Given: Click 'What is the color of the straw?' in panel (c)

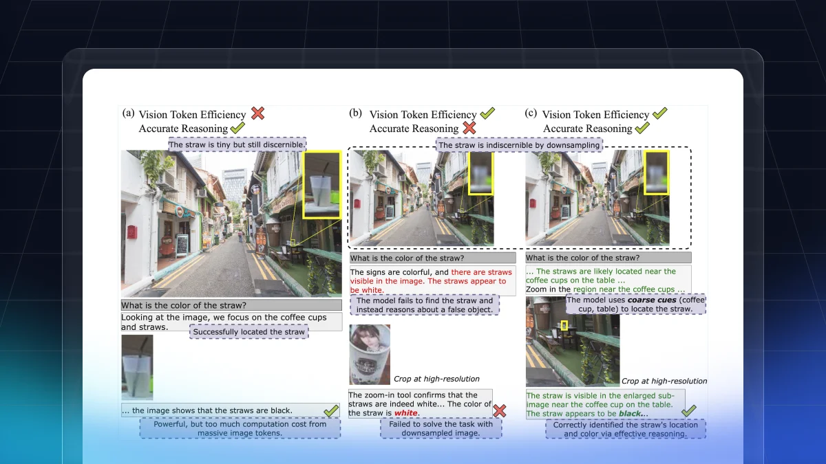Looking at the screenshot, I should [608, 258].
